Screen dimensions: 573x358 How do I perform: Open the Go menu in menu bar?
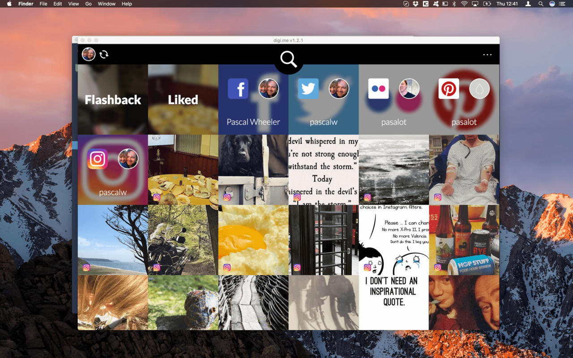click(x=88, y=4)
